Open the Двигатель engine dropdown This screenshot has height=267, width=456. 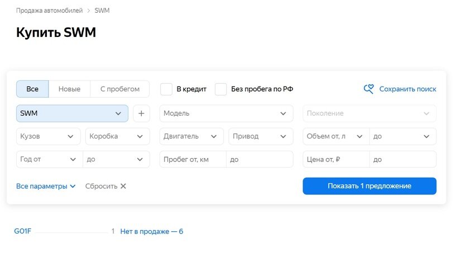click(x=191, y=136)
